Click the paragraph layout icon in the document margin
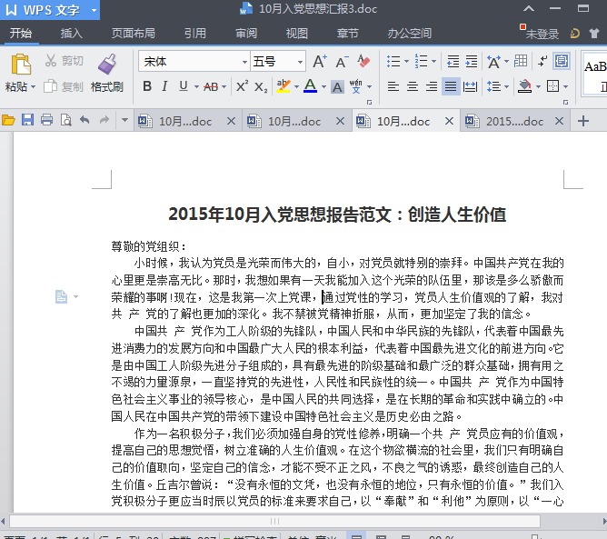607x539 pixels. 61,297
